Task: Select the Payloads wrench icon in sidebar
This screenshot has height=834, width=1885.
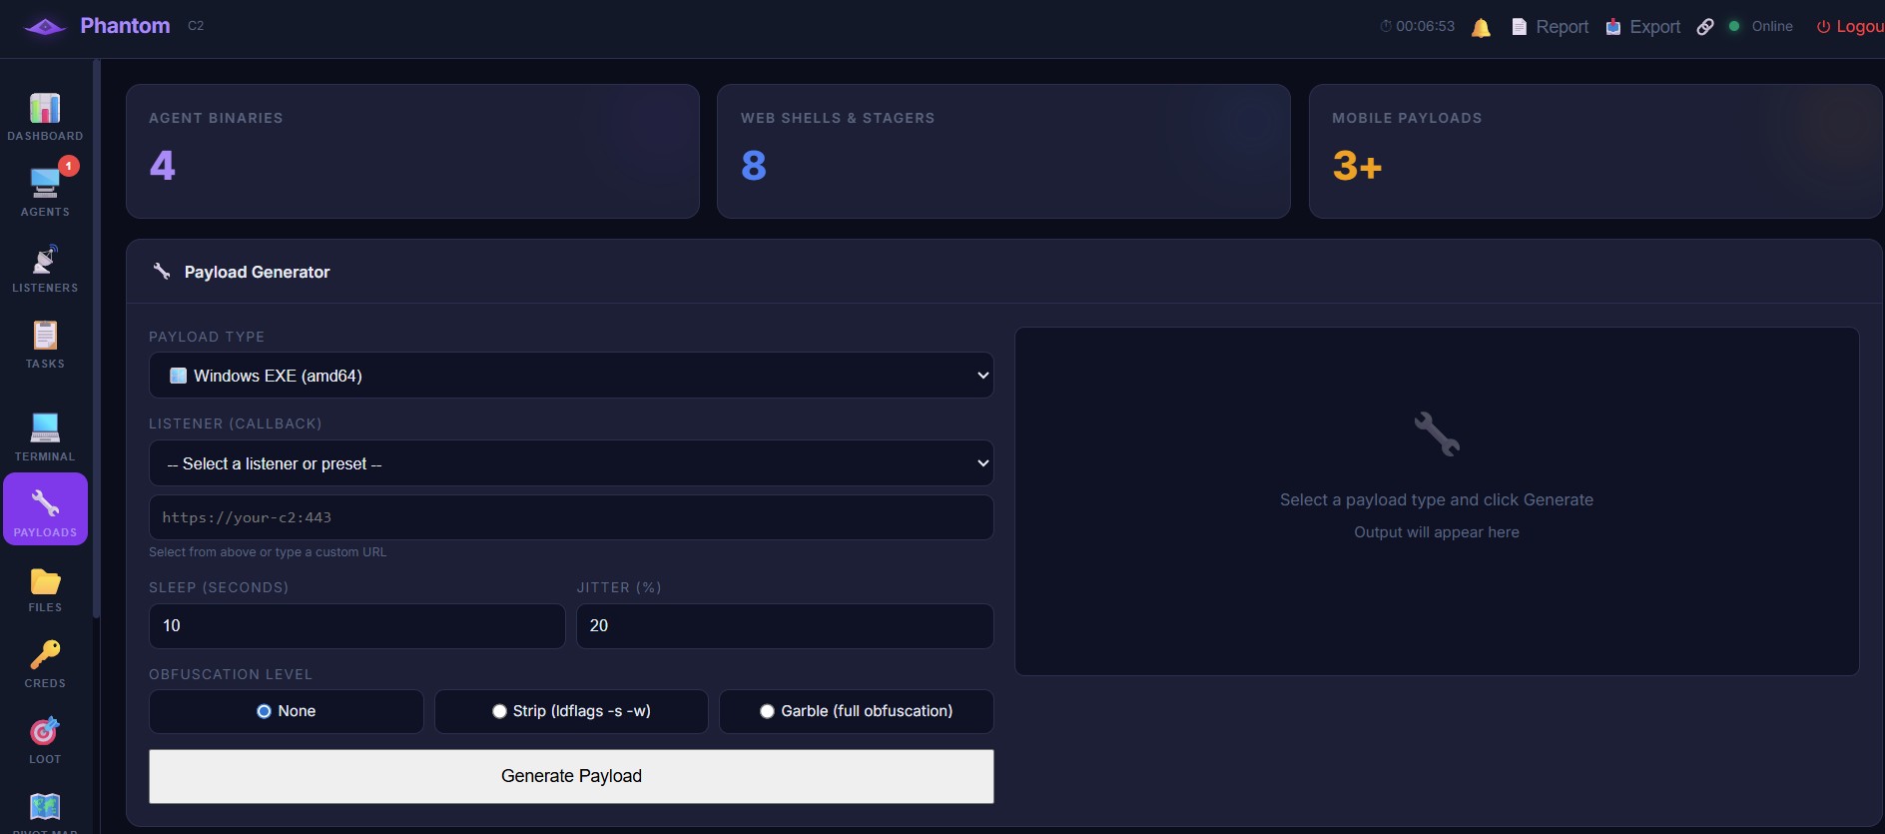Action: coord(45,503)
